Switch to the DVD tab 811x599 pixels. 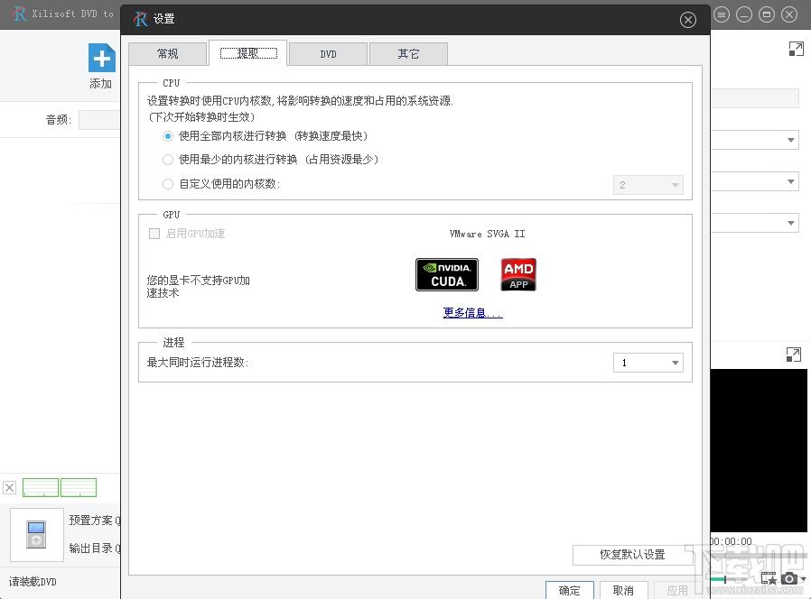329,54
